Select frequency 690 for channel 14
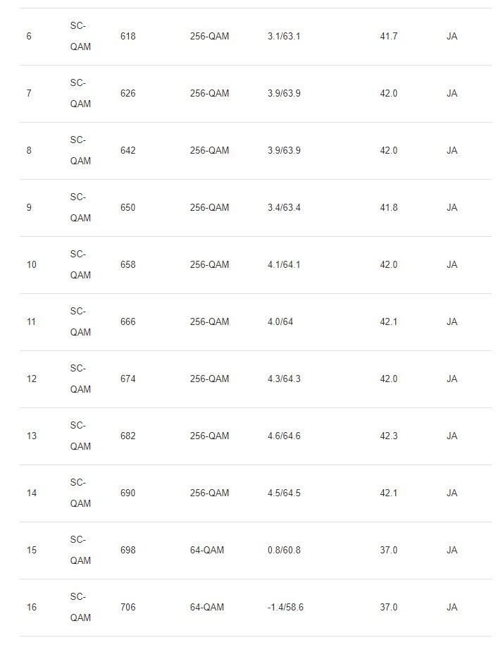Viewport: 503px width, 645px height. [128, 493]
